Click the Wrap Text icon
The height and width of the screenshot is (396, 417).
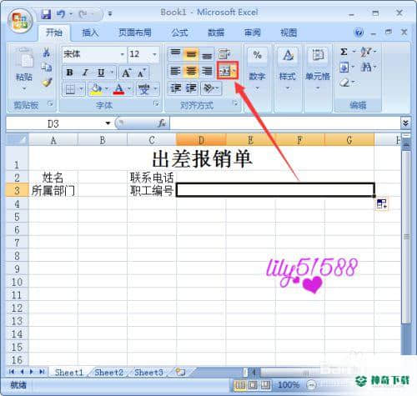point(224,54)
